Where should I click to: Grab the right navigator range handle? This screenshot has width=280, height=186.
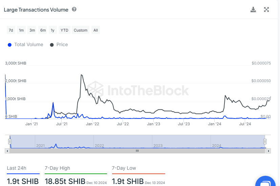(x=265, y=142)
